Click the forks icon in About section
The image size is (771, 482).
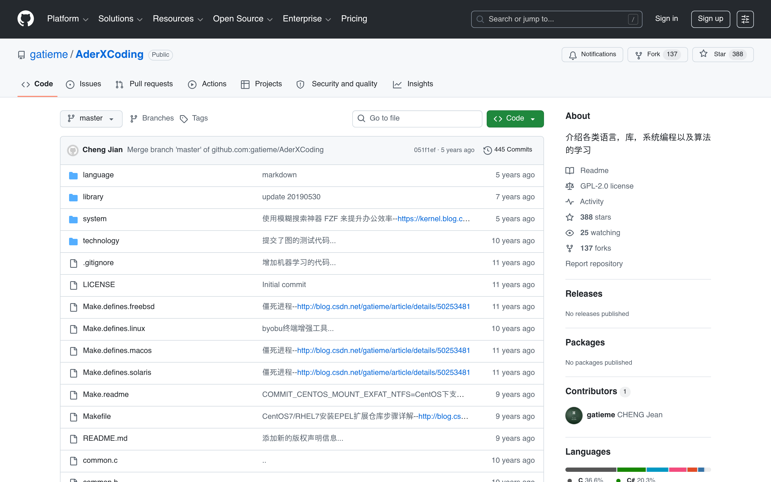(x=570, y=248)
